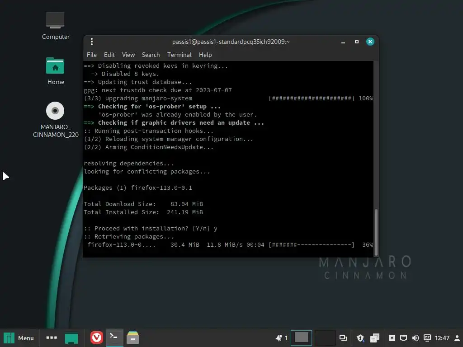The image size is (463, 347).
Task: Click the 'Arming ConditionNeedsUpdate...' line
Action: coord(148,147)
